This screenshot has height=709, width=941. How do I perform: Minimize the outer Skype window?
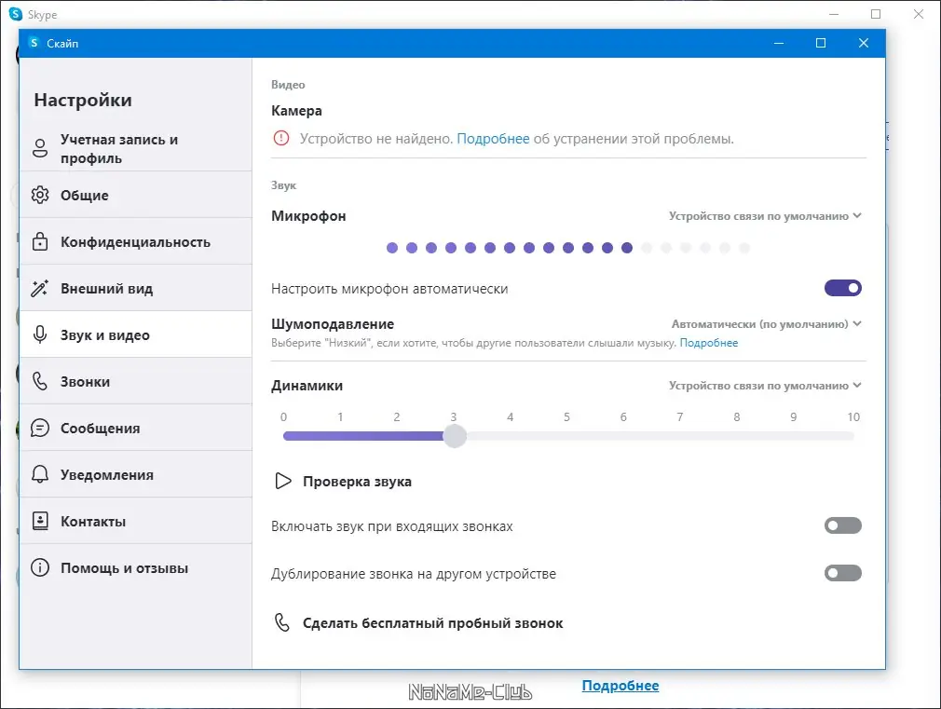pos(834,14)
